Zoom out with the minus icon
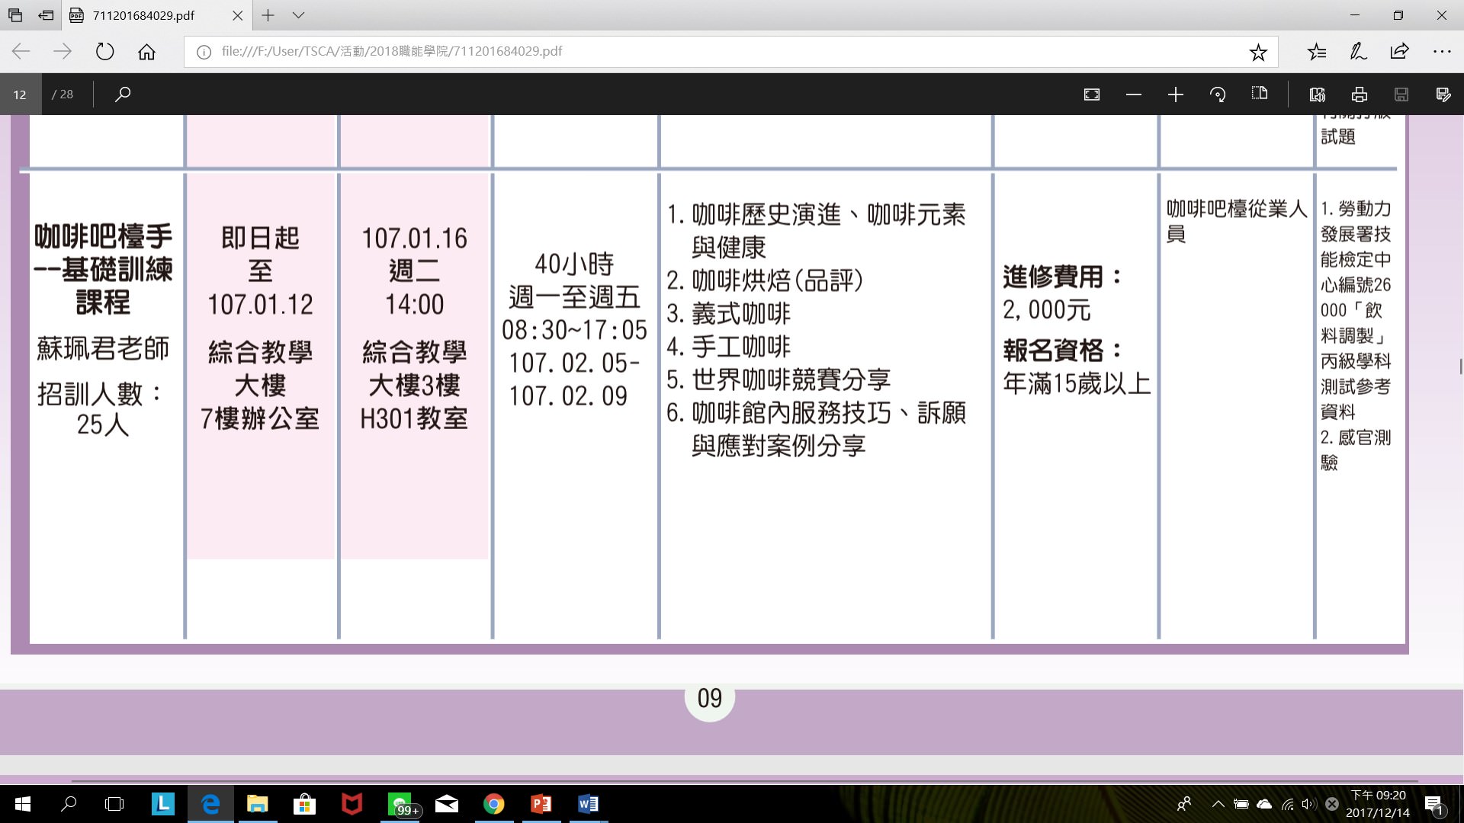 (1133, 94)
